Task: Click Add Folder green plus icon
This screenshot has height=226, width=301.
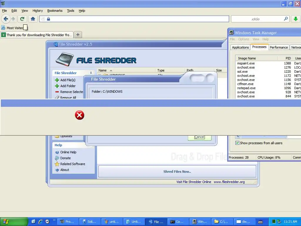Action: point(57,86)
